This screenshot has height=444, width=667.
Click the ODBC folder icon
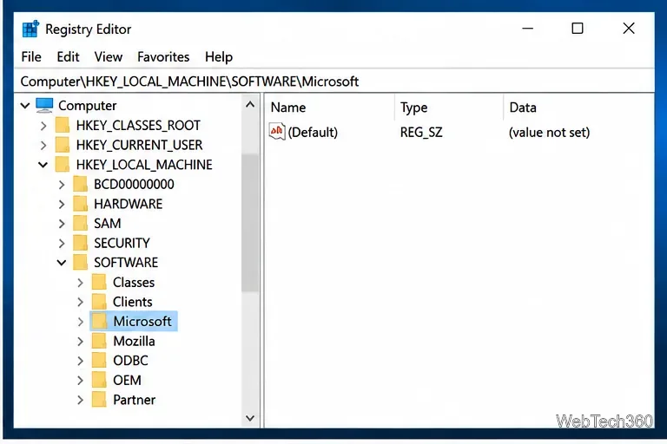pos(99,360)
